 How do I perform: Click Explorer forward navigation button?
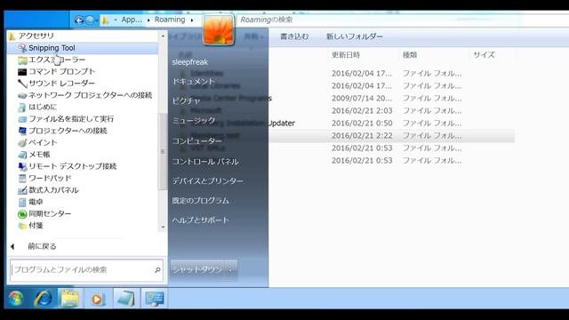(x=89, y=20)
